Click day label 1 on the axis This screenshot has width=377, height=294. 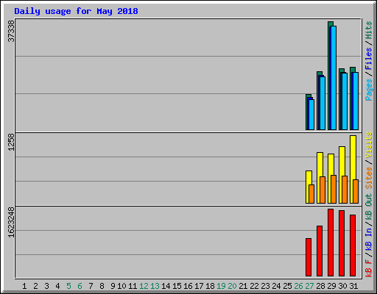tap(24, 286)
